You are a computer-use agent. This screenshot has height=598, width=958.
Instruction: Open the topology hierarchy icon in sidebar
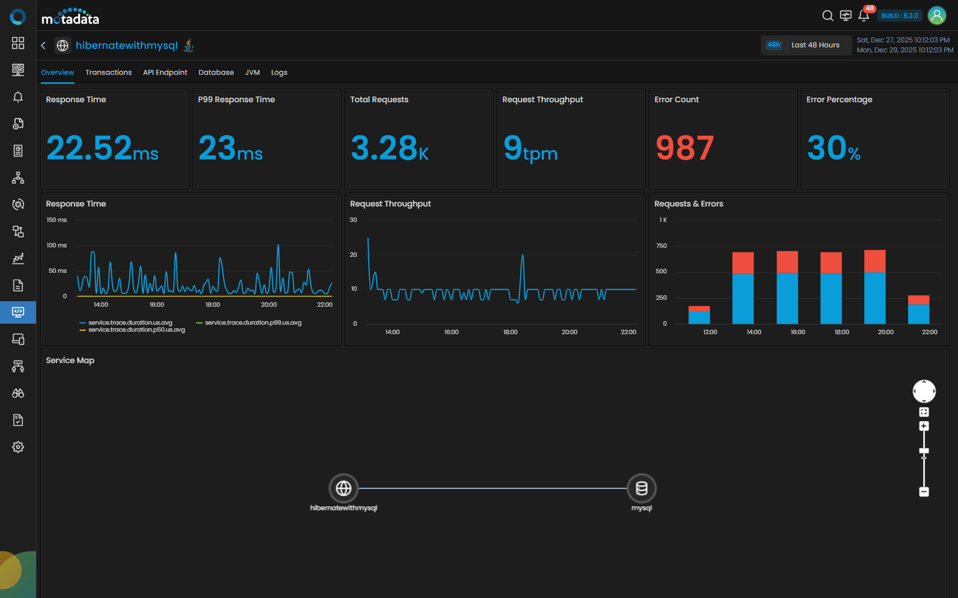(x=18, y=178)
